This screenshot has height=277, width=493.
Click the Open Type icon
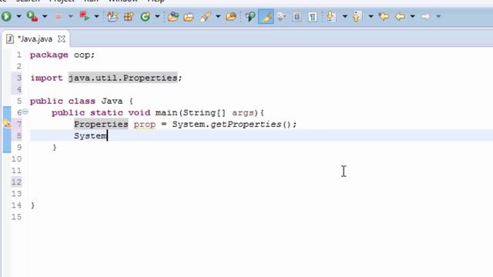point(173,16)
